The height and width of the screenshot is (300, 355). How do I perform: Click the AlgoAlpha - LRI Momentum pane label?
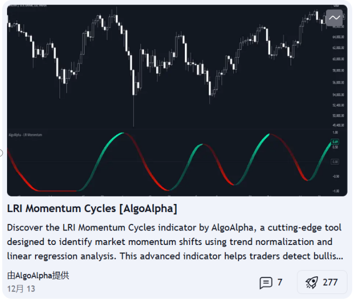25,134
